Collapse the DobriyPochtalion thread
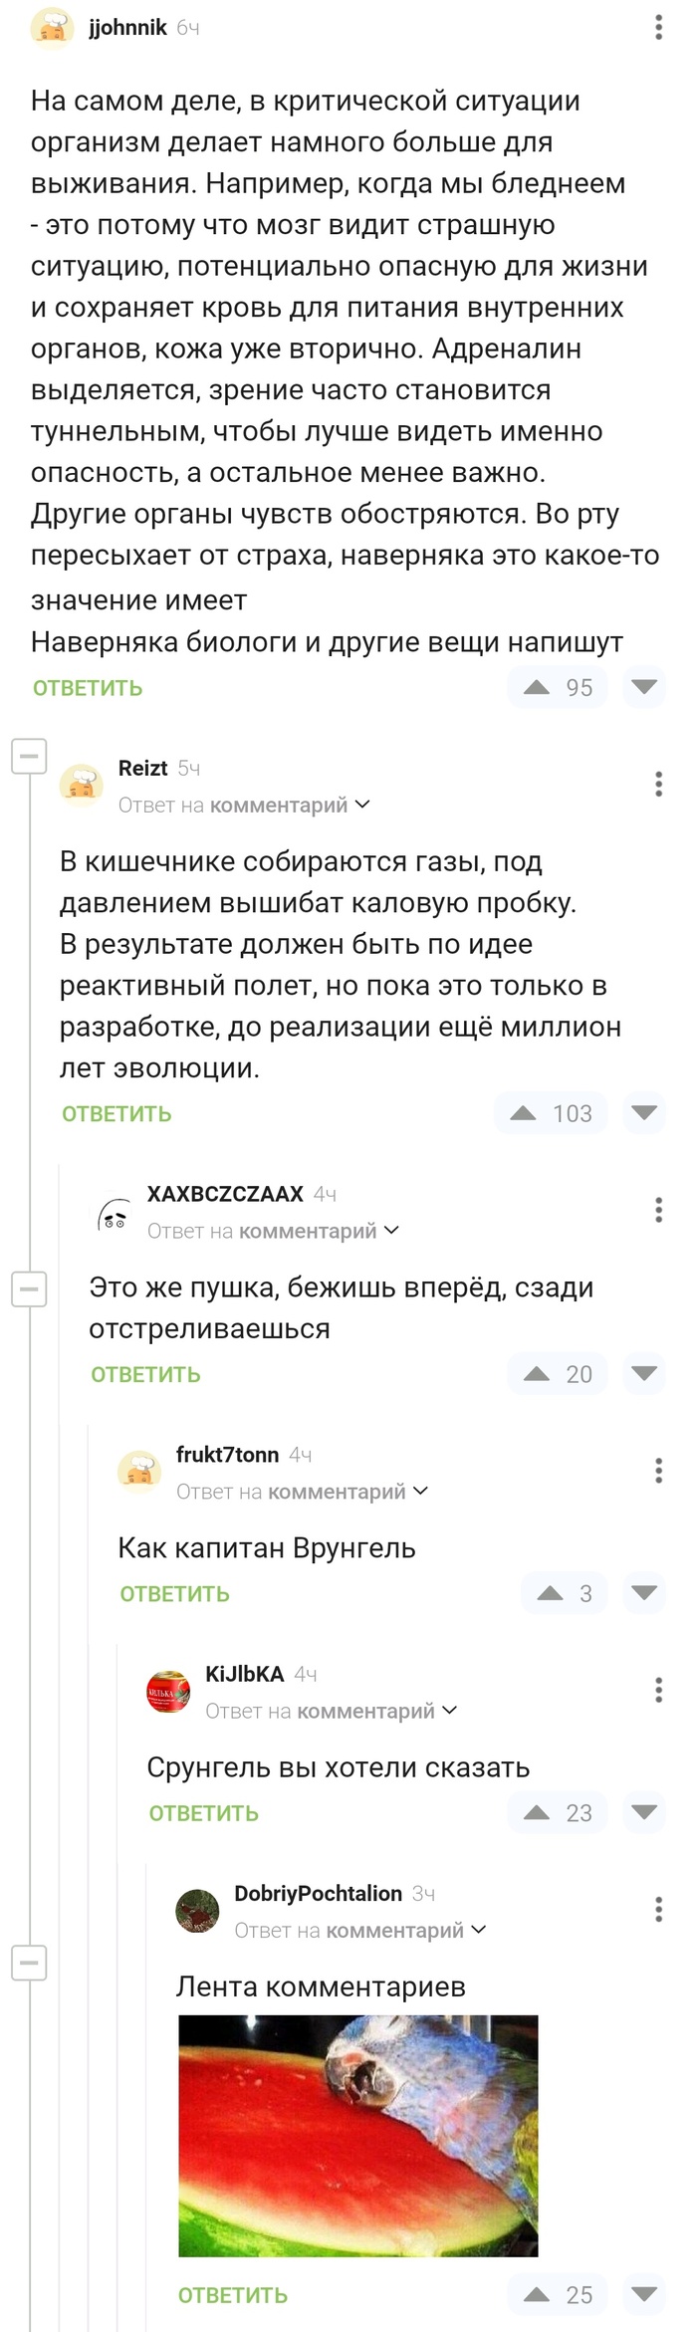Viewport: 697px width, 2332px height. (30, 1963)
